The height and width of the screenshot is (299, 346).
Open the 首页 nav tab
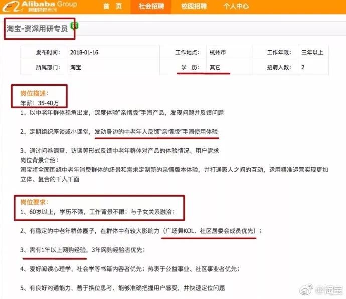[112, 6]
